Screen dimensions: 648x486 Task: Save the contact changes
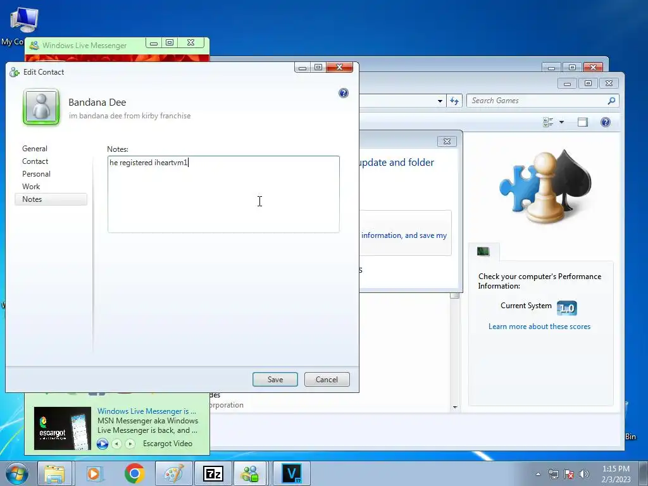pyautogui.click(x=275, y=380)
